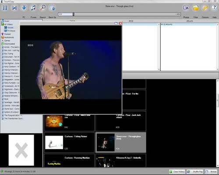Skip to the next track
The height and width of the screenshot is (175, 219).
(x=14, y=7)
